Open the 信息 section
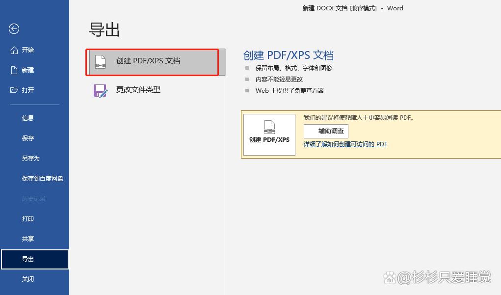This screenshot has height=295, width=501. [x=27, y=118]
